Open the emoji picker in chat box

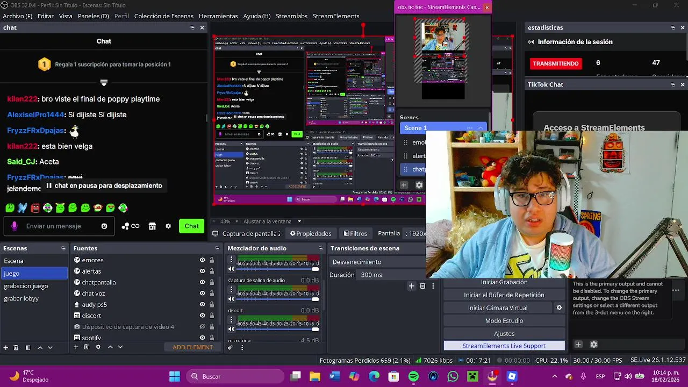coord(104,226)
